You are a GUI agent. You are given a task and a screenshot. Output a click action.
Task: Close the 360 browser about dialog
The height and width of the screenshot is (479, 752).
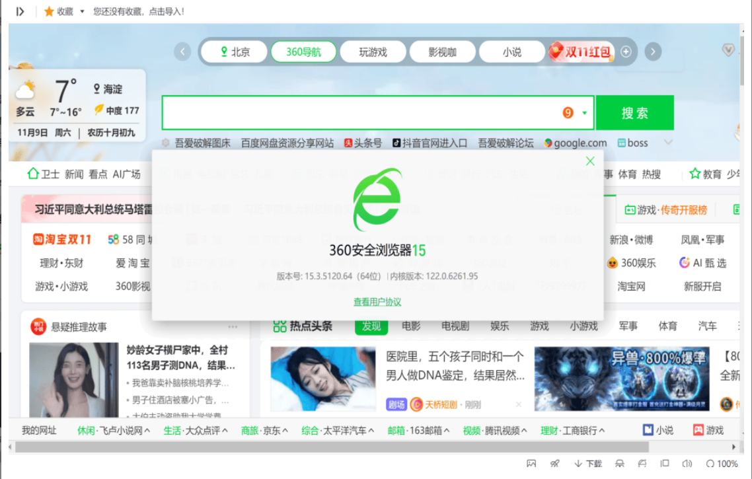590,161
